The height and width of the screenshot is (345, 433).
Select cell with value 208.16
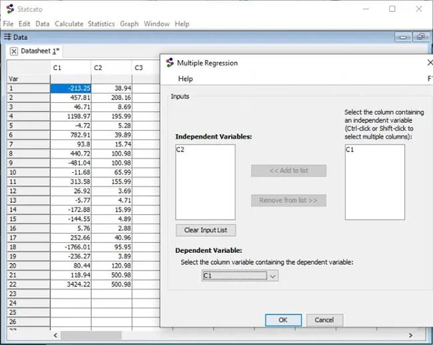click(x=111, y=97)
